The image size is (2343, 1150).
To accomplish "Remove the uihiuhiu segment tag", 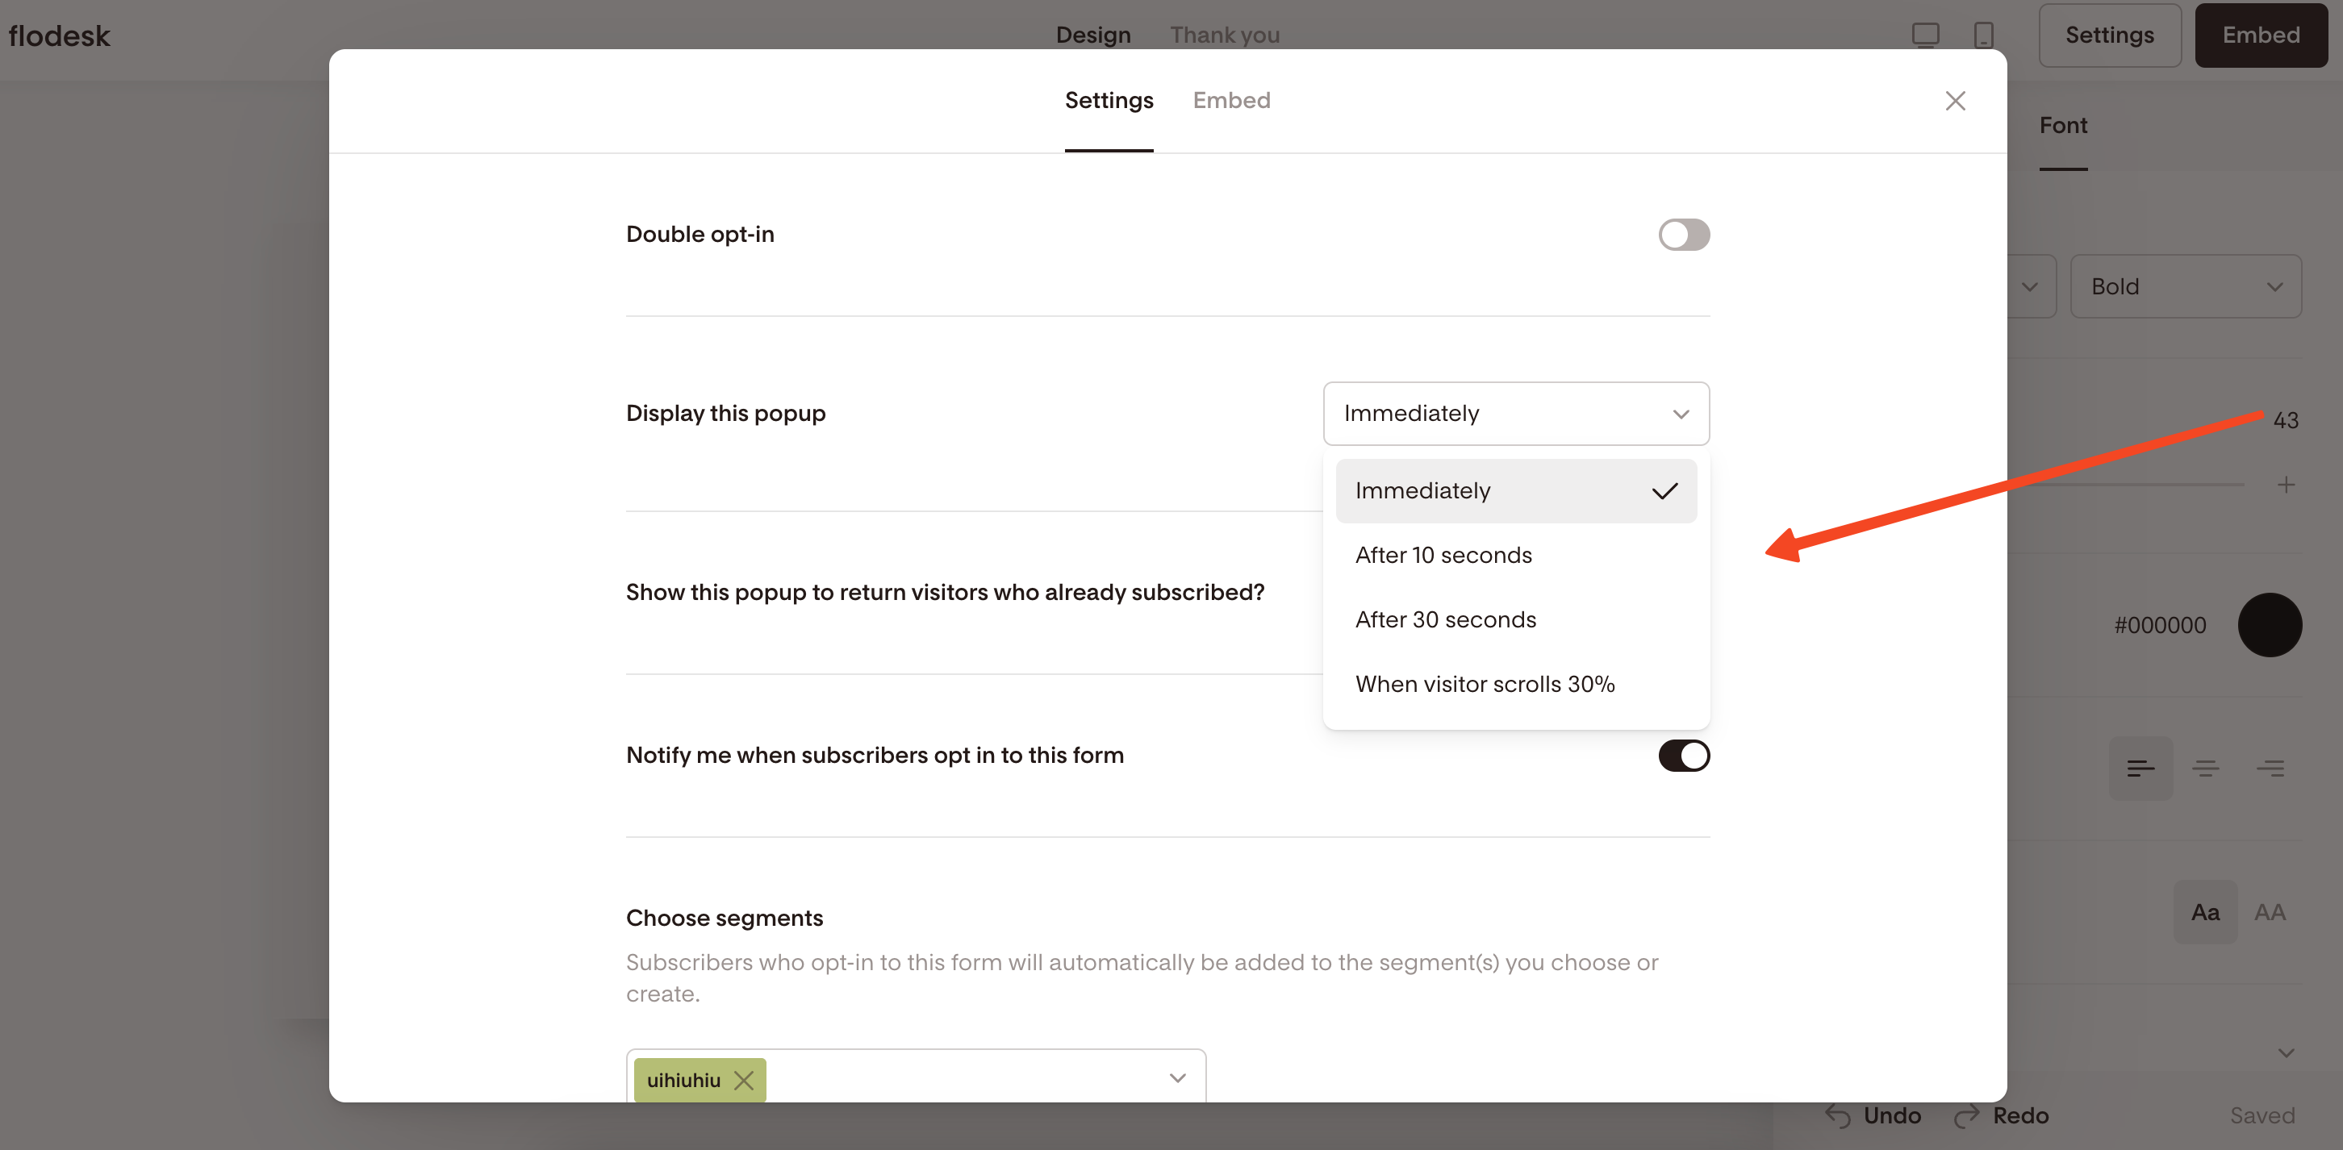I will click(743, 1080).
